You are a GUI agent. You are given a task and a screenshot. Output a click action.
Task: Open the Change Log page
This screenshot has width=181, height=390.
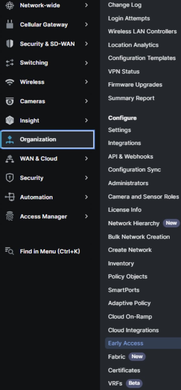click(125, 5)
